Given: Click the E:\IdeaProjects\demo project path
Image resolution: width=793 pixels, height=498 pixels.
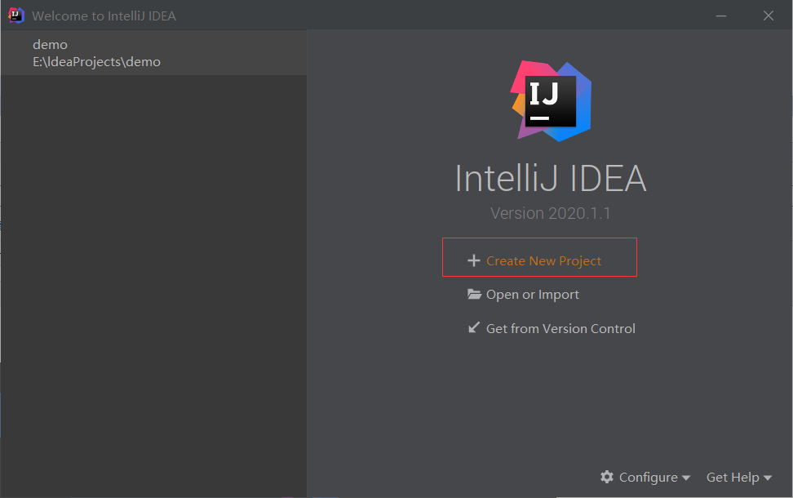Looking at the screenshot, I should point(96,62).
